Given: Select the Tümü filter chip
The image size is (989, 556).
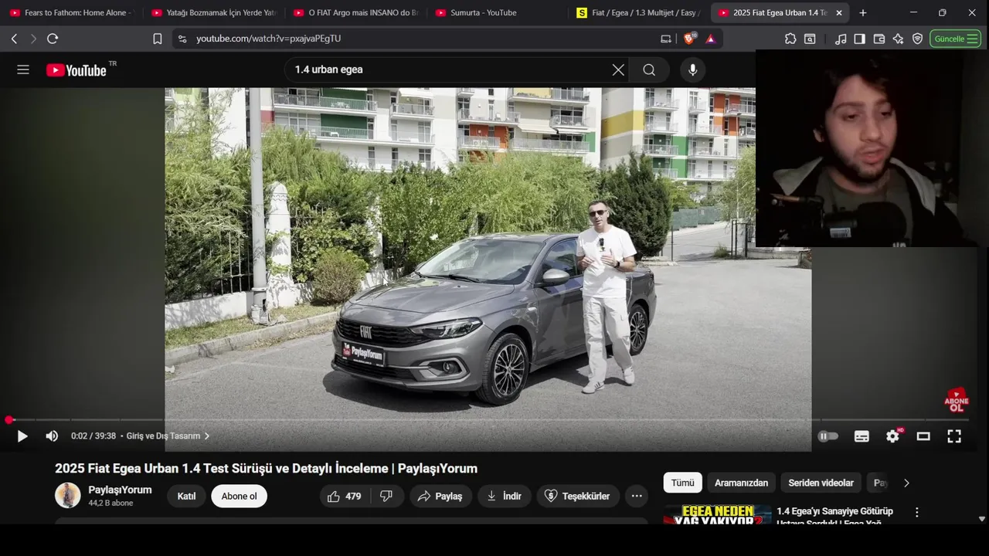Looking at the screenshot, I should 682,483.
